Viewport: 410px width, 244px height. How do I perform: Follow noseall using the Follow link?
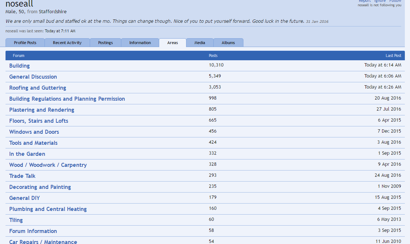[x=396, y=1]
